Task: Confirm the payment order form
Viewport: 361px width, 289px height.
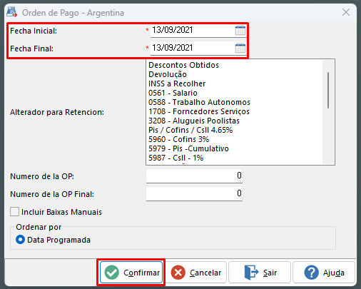Action: coord(131,273)
